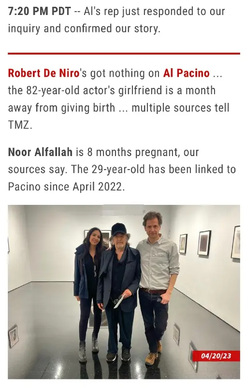Click the phrase 'multiple sources tell'
The image size is (245, 387).
click(x=180, y=108)
